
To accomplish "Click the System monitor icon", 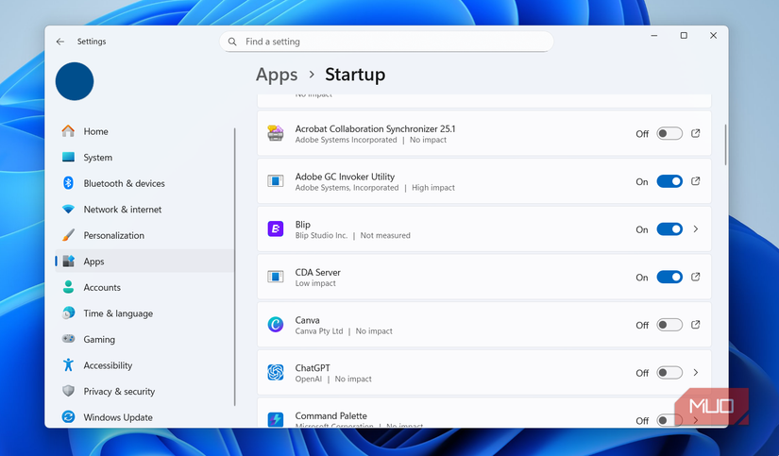I will (68, 157).
